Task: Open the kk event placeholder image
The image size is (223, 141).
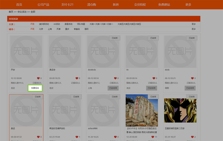Action: (x=142, y=52)
